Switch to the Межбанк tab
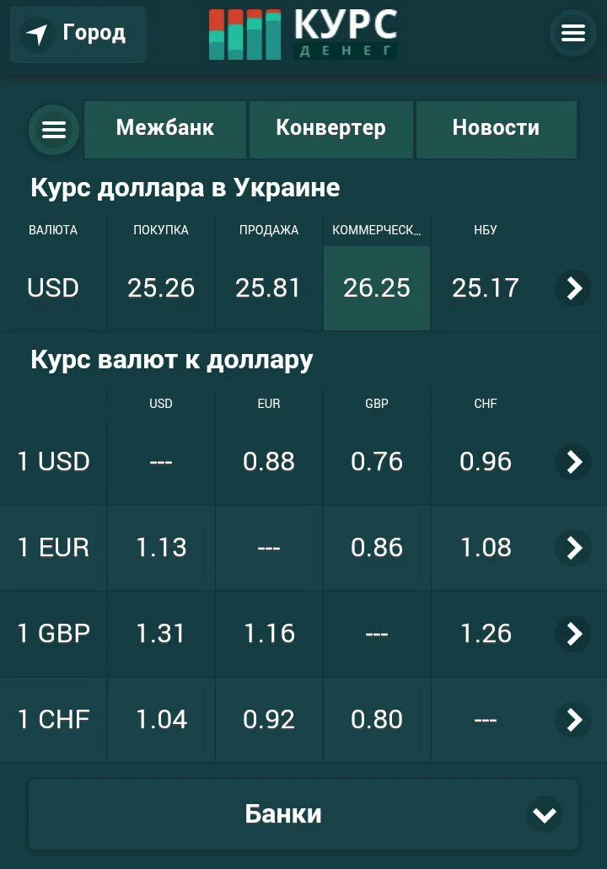This screenshot has width=607, height=869. pyautogui.click(x=164, y=129)
